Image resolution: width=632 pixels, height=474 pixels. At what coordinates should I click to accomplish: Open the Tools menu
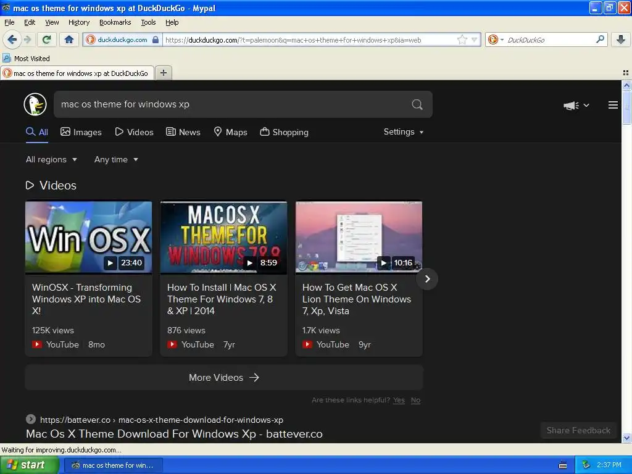pos(148,23)
